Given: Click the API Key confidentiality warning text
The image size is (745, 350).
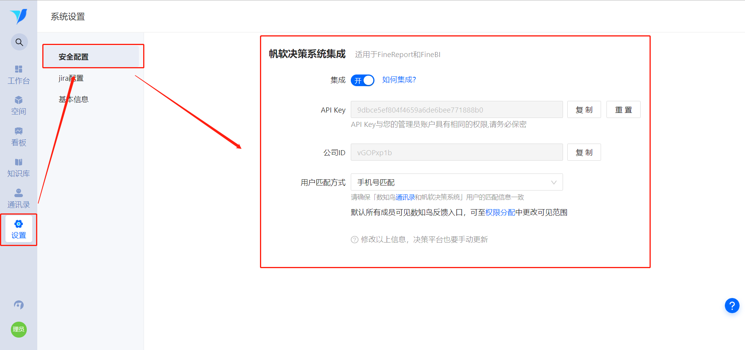Looking at the screenshot, I should tap(439, 124).
